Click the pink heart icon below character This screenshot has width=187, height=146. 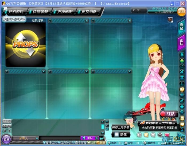pyautogui.click(x=167, y=135)
